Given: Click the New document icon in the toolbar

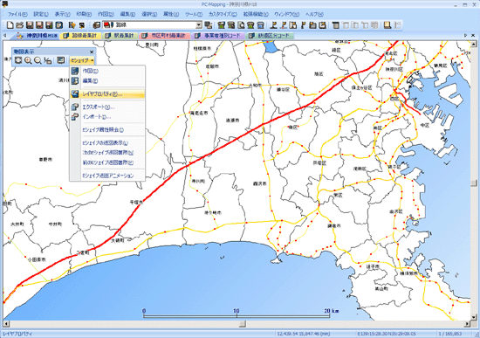Looking at the screenshot, I should [x=10, y=24].
